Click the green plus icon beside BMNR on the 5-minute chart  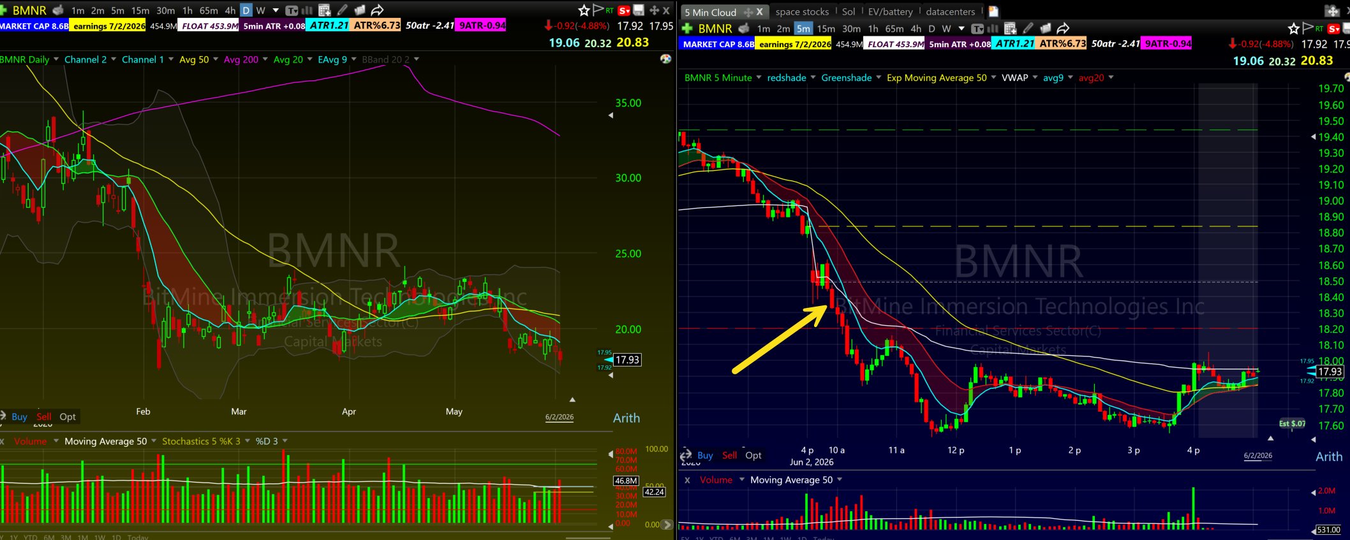pyautogui.click(x=687, y=28)
